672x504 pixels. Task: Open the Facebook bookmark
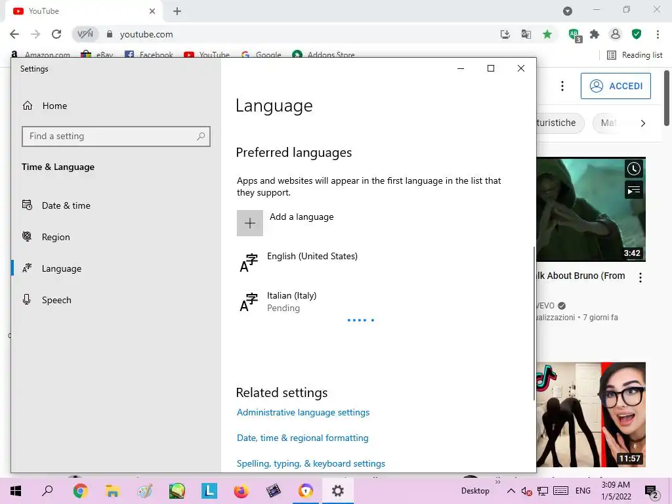coord(149,55)
